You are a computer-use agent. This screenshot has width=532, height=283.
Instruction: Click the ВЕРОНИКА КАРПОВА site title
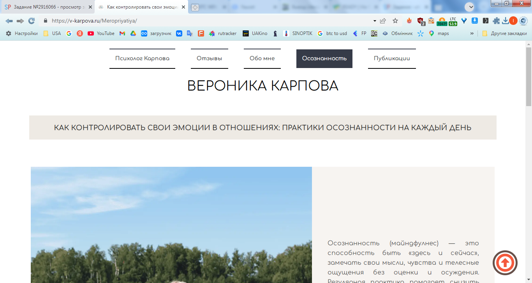(x=263, y=86)
